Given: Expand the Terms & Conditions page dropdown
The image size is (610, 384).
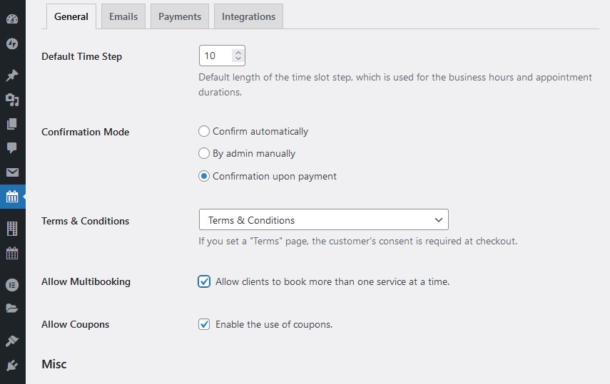Looking at the screenshot, I should (x=324, y=219).
